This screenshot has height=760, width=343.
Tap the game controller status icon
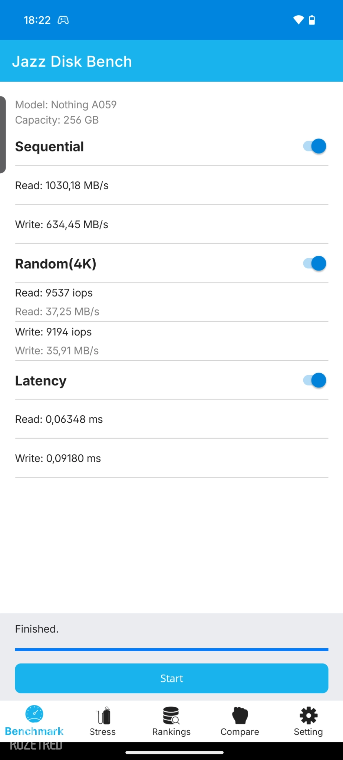pyautogui.click(x=63, y=20)
